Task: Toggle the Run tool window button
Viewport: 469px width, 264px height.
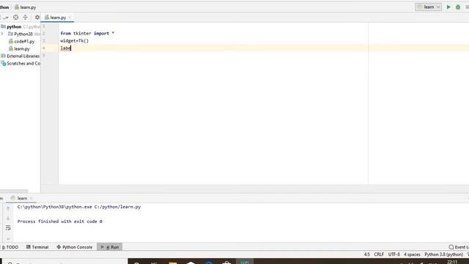Action: [110, 247]
